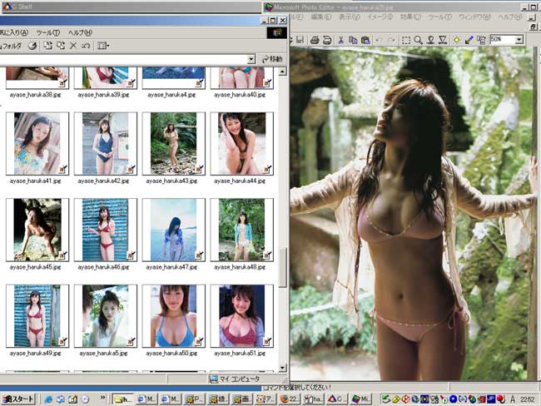This screenshot has width=541, height=406.
Task: Select thumbnail ayase_haruka42.jpg
Action: (105, 143)
